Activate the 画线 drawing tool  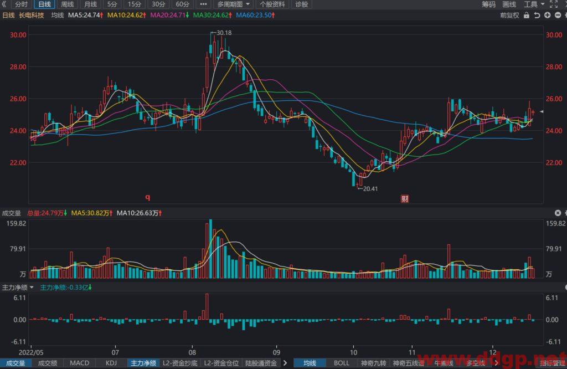coord(509,4)
